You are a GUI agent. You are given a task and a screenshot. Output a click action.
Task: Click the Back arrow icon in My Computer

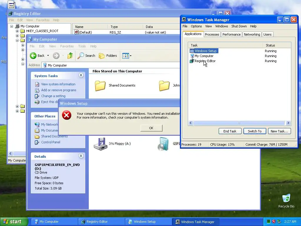33,56
